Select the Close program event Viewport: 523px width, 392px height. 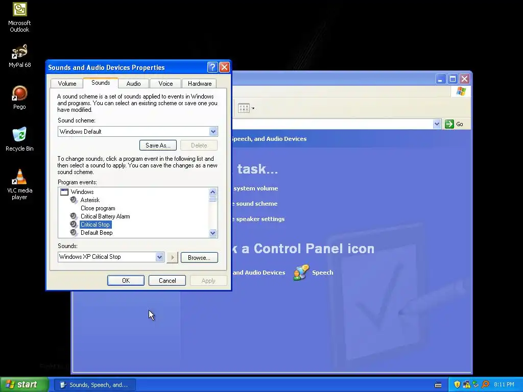(x=98, y=208)
